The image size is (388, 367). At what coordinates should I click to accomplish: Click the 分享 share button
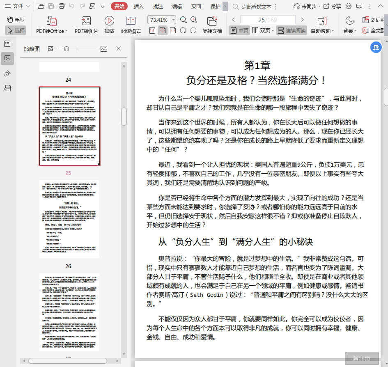click(332, 6)
